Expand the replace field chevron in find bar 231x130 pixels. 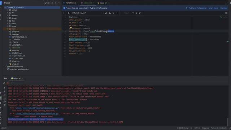pos(64,13)
